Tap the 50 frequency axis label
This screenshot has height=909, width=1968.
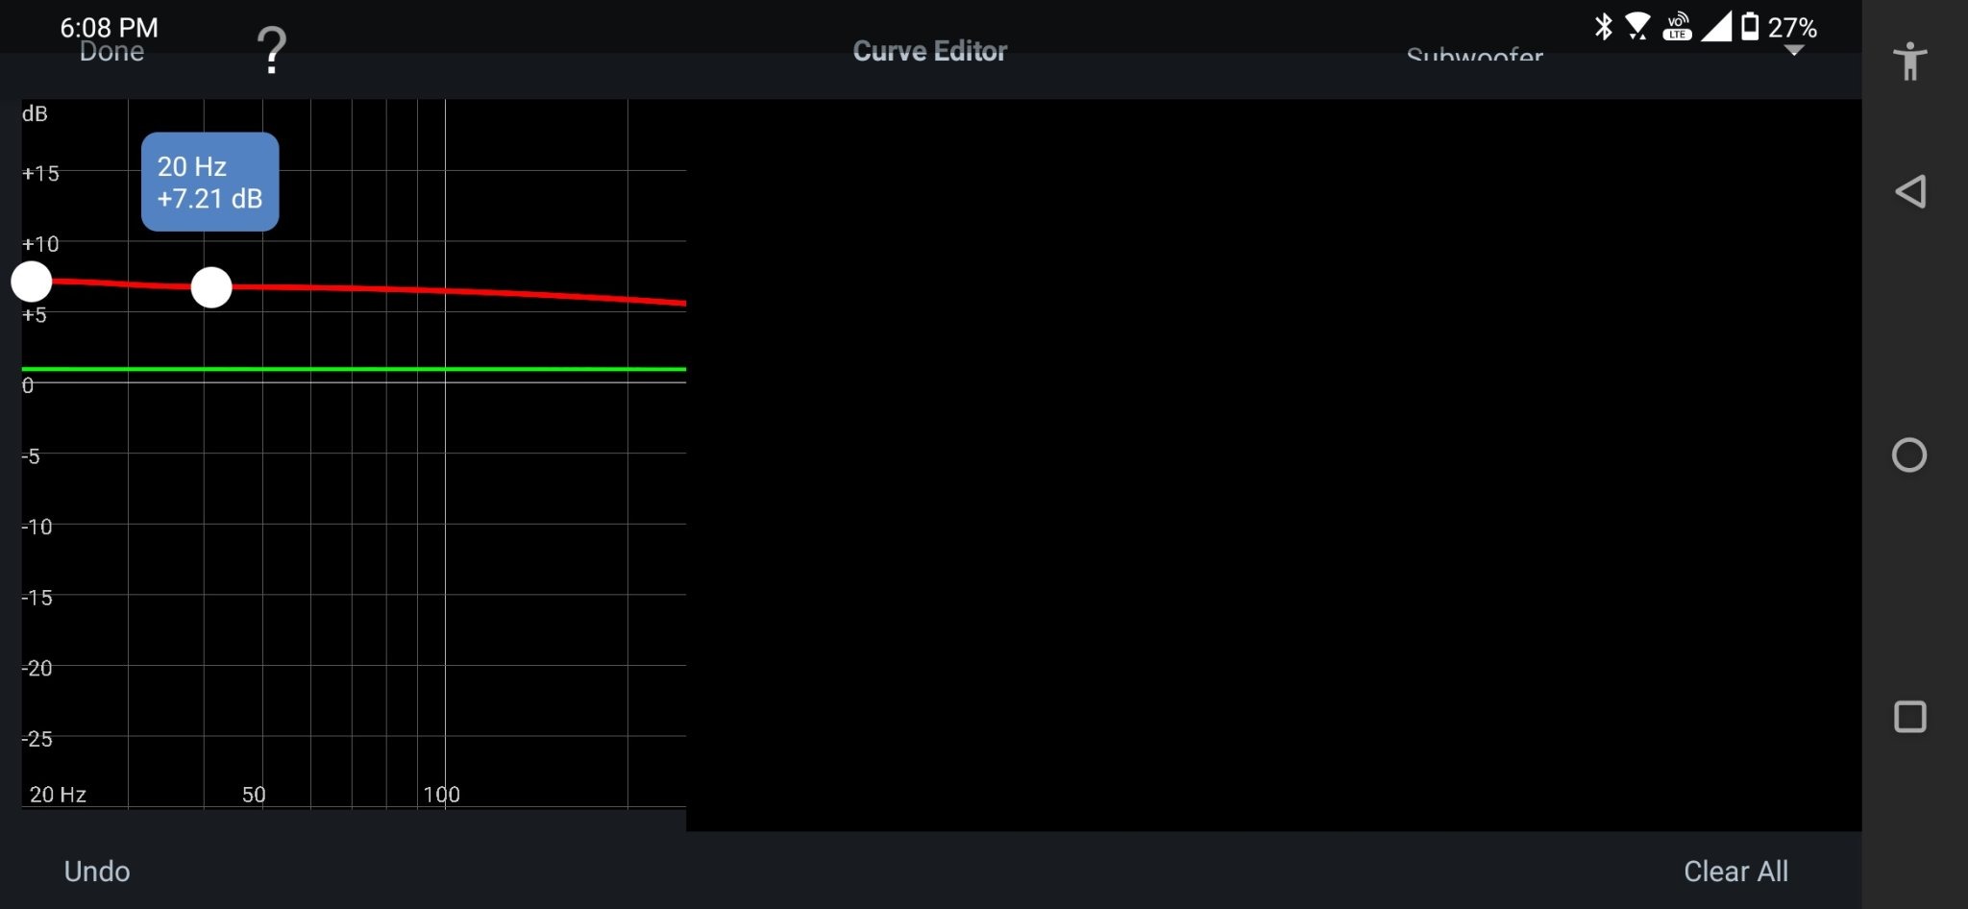[254, 795]
